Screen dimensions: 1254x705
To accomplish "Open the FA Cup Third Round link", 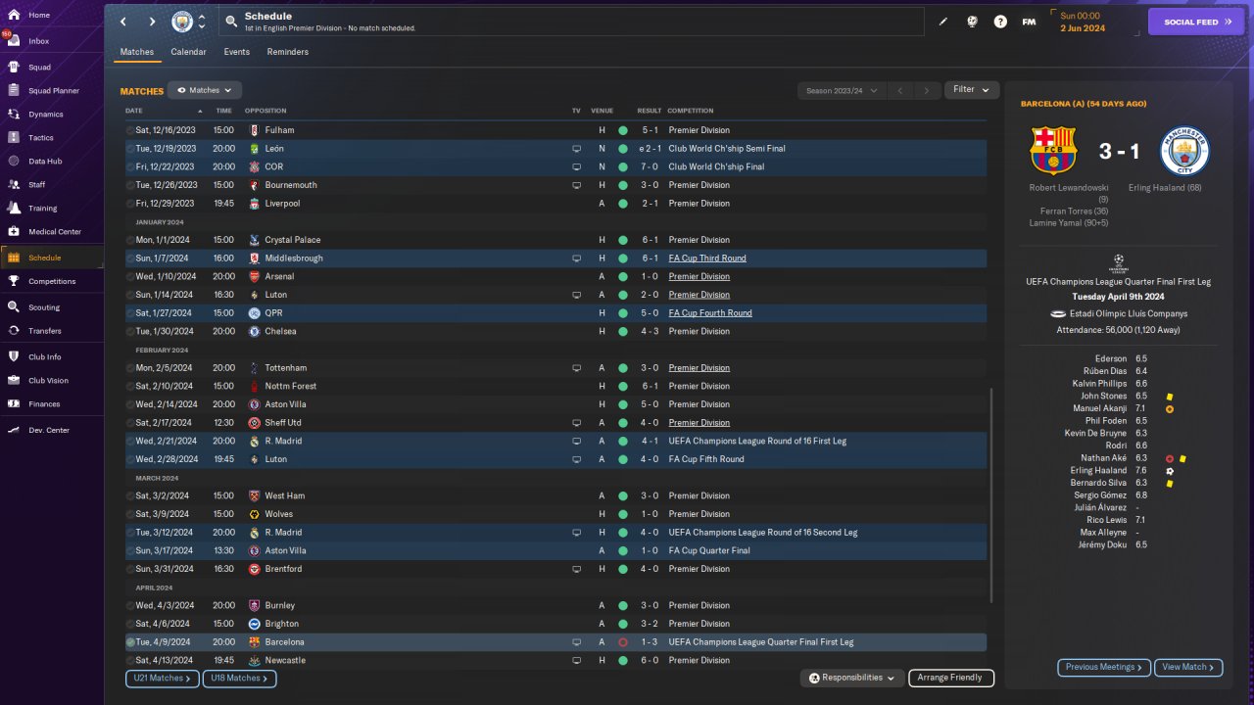I will tap(707, 258).
